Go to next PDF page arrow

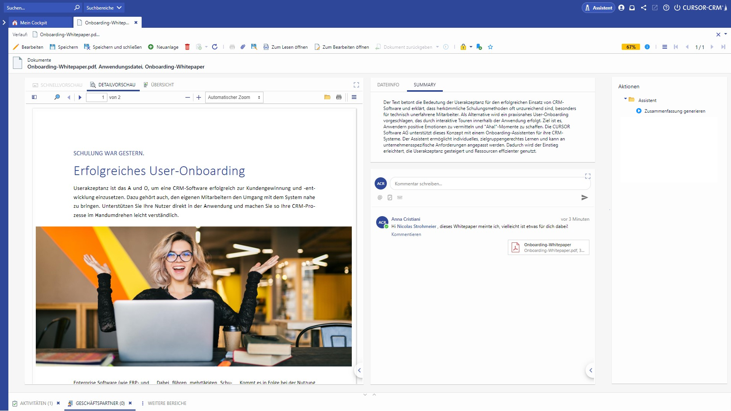point(80,97)
